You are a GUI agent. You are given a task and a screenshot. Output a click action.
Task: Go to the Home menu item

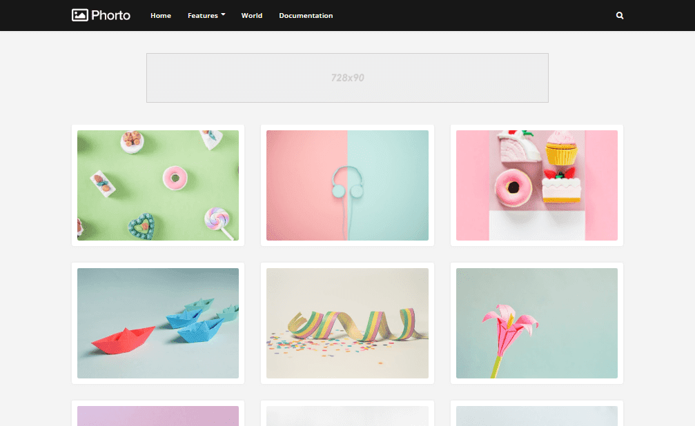coord(160,15)
